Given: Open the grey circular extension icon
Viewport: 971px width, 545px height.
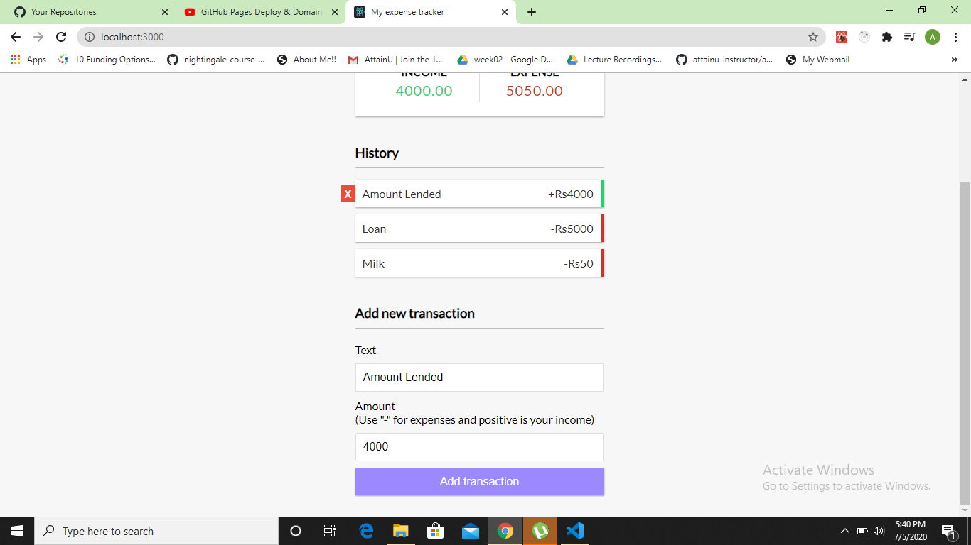Looking at the screenshot, I should click(864, 37).
